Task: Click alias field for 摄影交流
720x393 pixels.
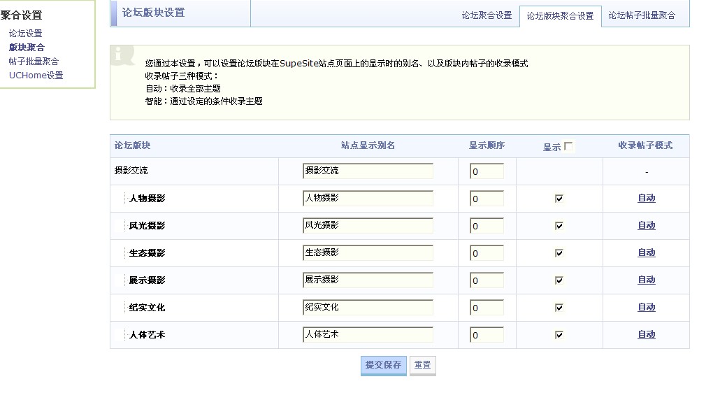Action: (368, 171)
